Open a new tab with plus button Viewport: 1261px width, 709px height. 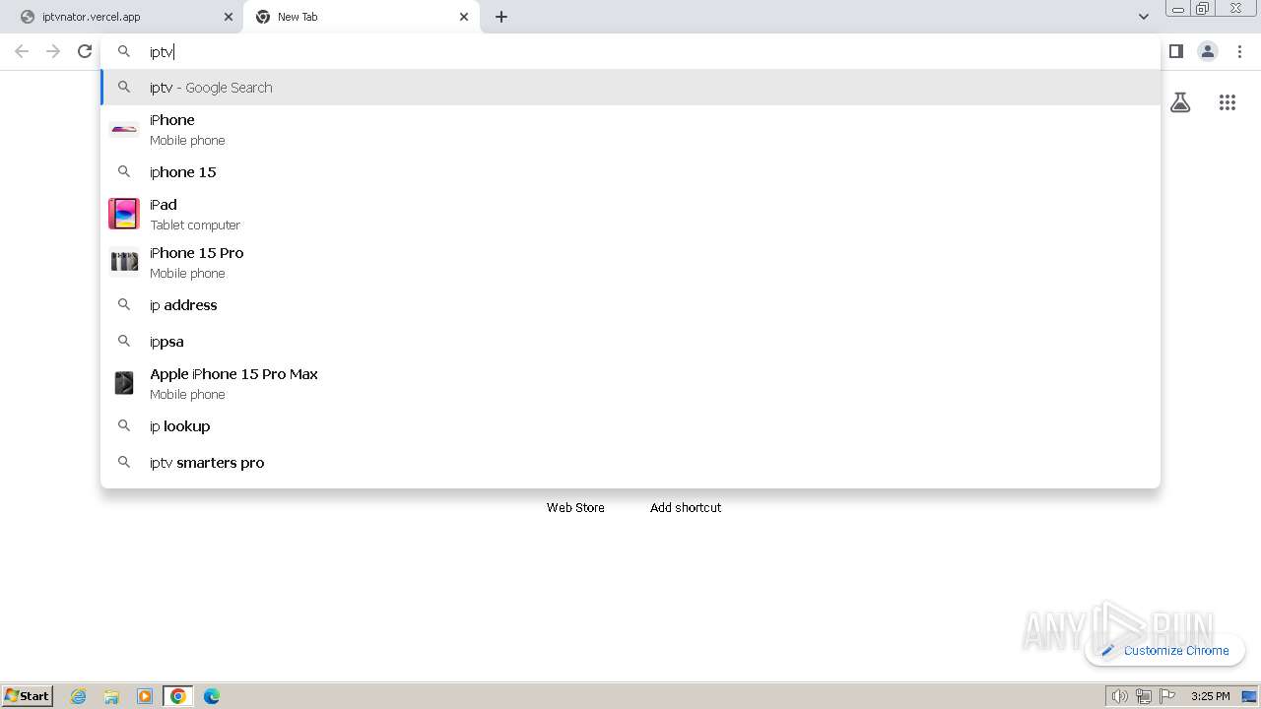pyautogui.click(x=501, y=17)
